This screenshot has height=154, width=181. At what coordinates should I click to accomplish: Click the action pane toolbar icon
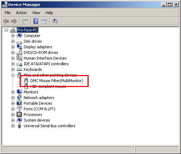(44, 21)
